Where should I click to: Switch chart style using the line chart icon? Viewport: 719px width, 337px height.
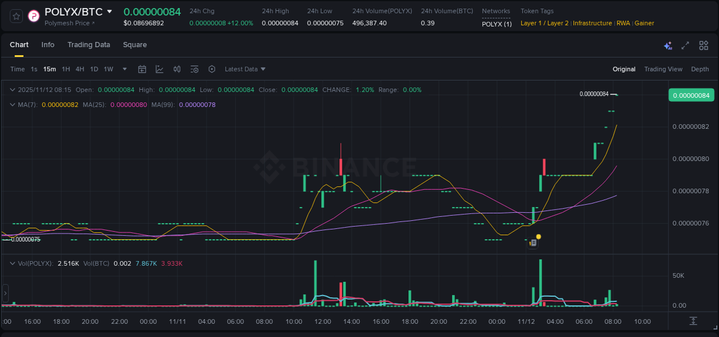(159, 68)
